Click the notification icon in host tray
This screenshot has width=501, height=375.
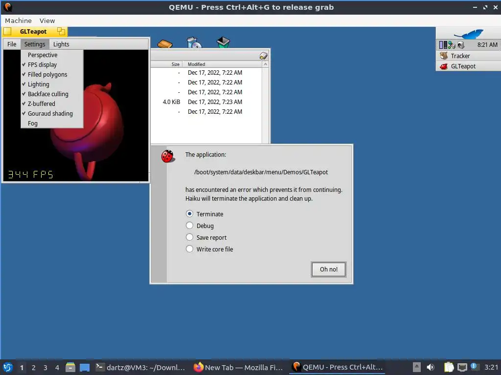click(474, 367)
